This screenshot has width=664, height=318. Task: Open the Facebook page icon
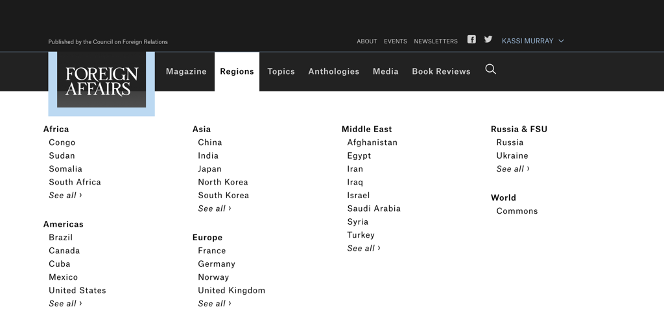[x=471, y=40]
